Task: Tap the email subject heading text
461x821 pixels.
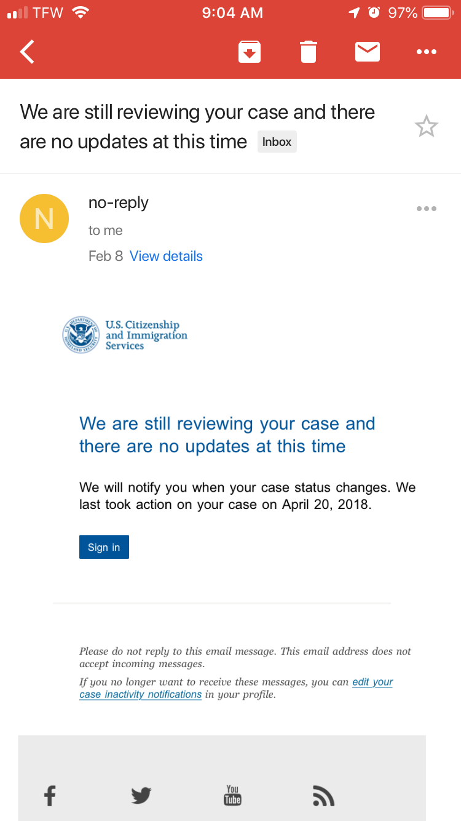Action: coord(197,127)
